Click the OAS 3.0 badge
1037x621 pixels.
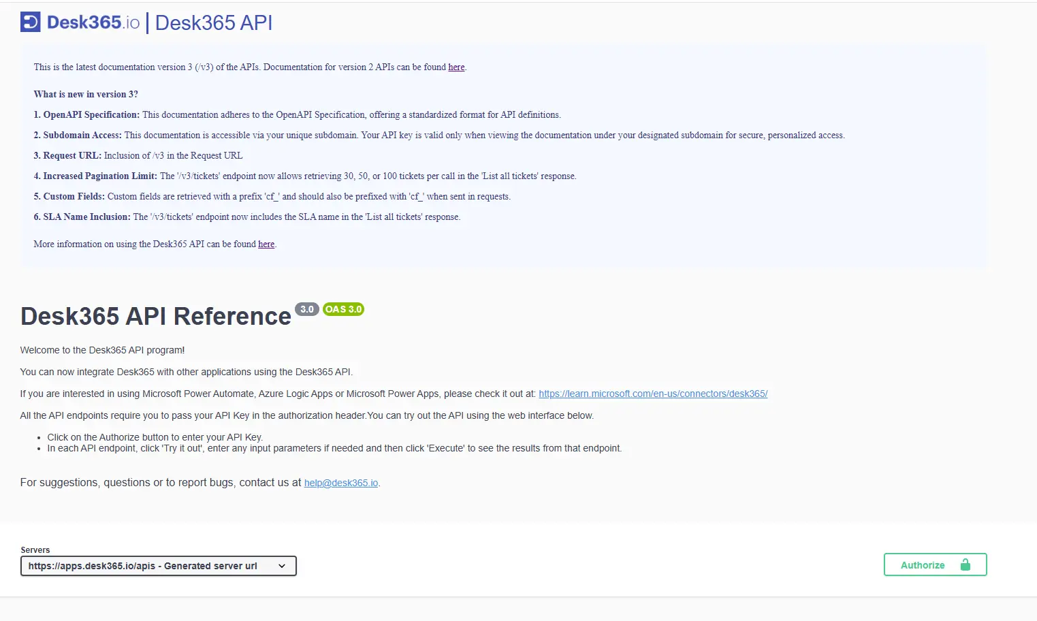click(x=343, y=309)
